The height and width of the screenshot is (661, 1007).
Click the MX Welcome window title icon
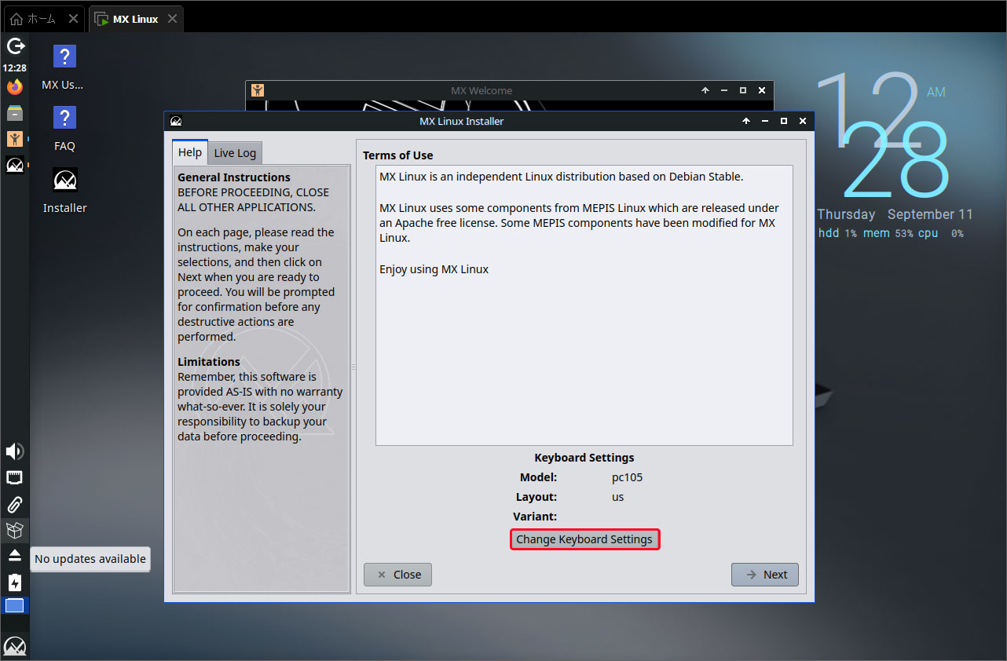point(258,90)
